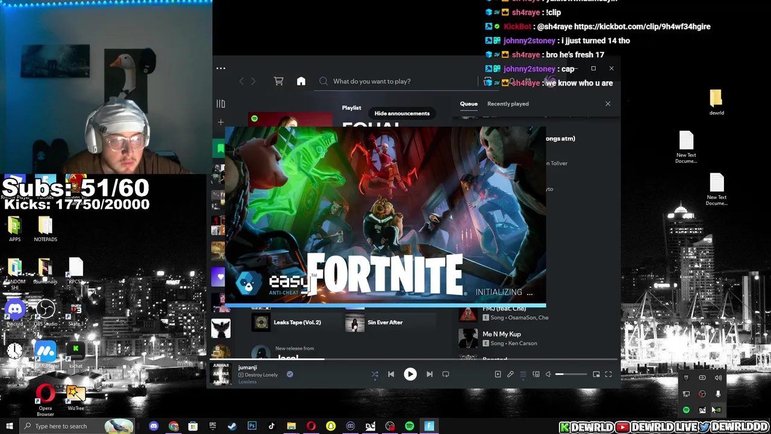Launch Skate 3 desktop shortcut
Screen dimensions: 771x434
[76, 313]
